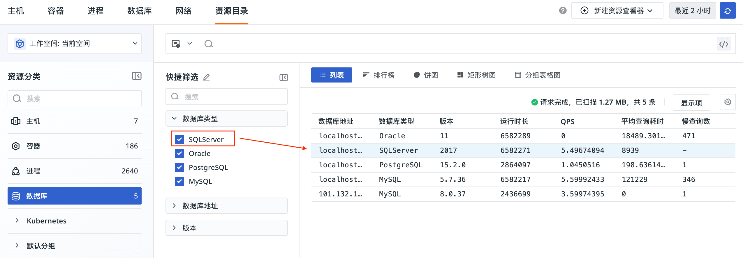Image resolution: width=743 pixels, height=258 pixels.
Task: Edit quick filters with pencil icon
Action: pyautogui.click(x=206, y=77)
